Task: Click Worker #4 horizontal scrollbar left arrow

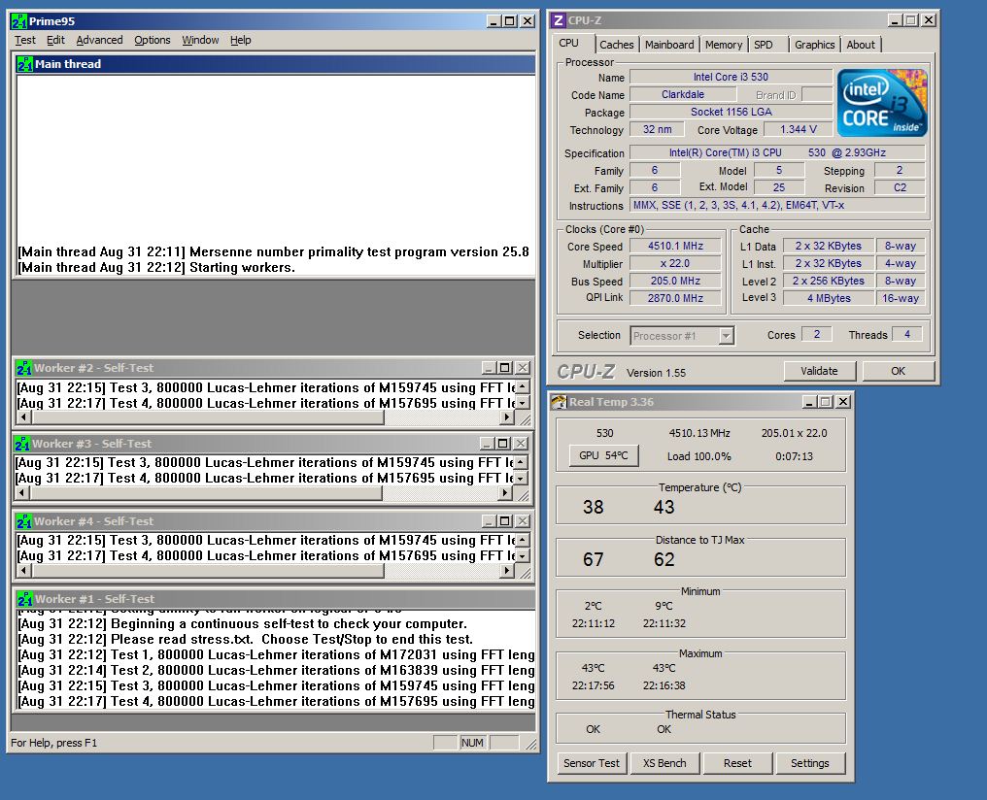Action: coord(24,571)
